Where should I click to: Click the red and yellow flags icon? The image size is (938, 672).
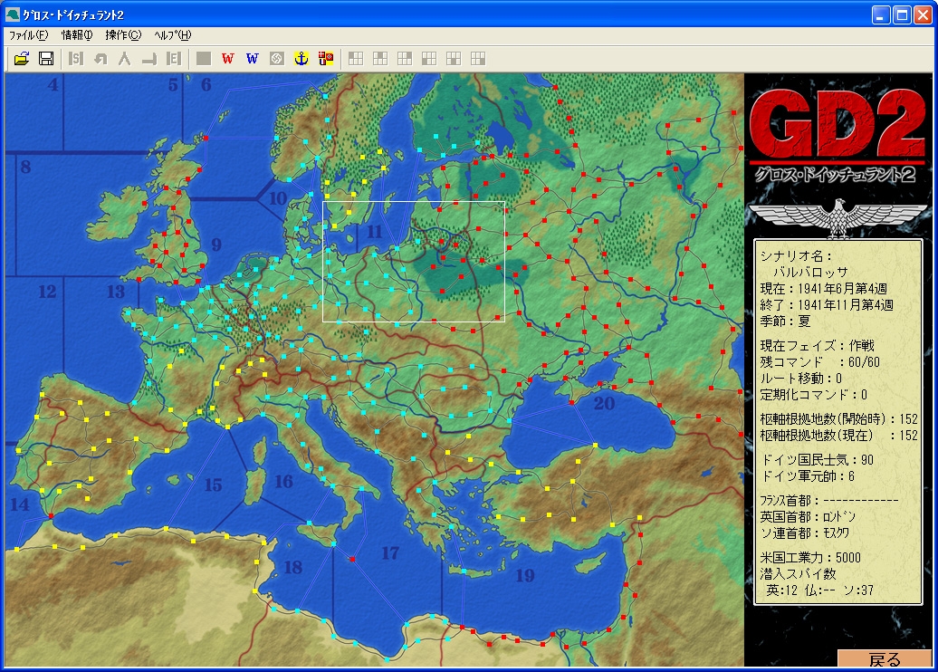coord(326,59)
